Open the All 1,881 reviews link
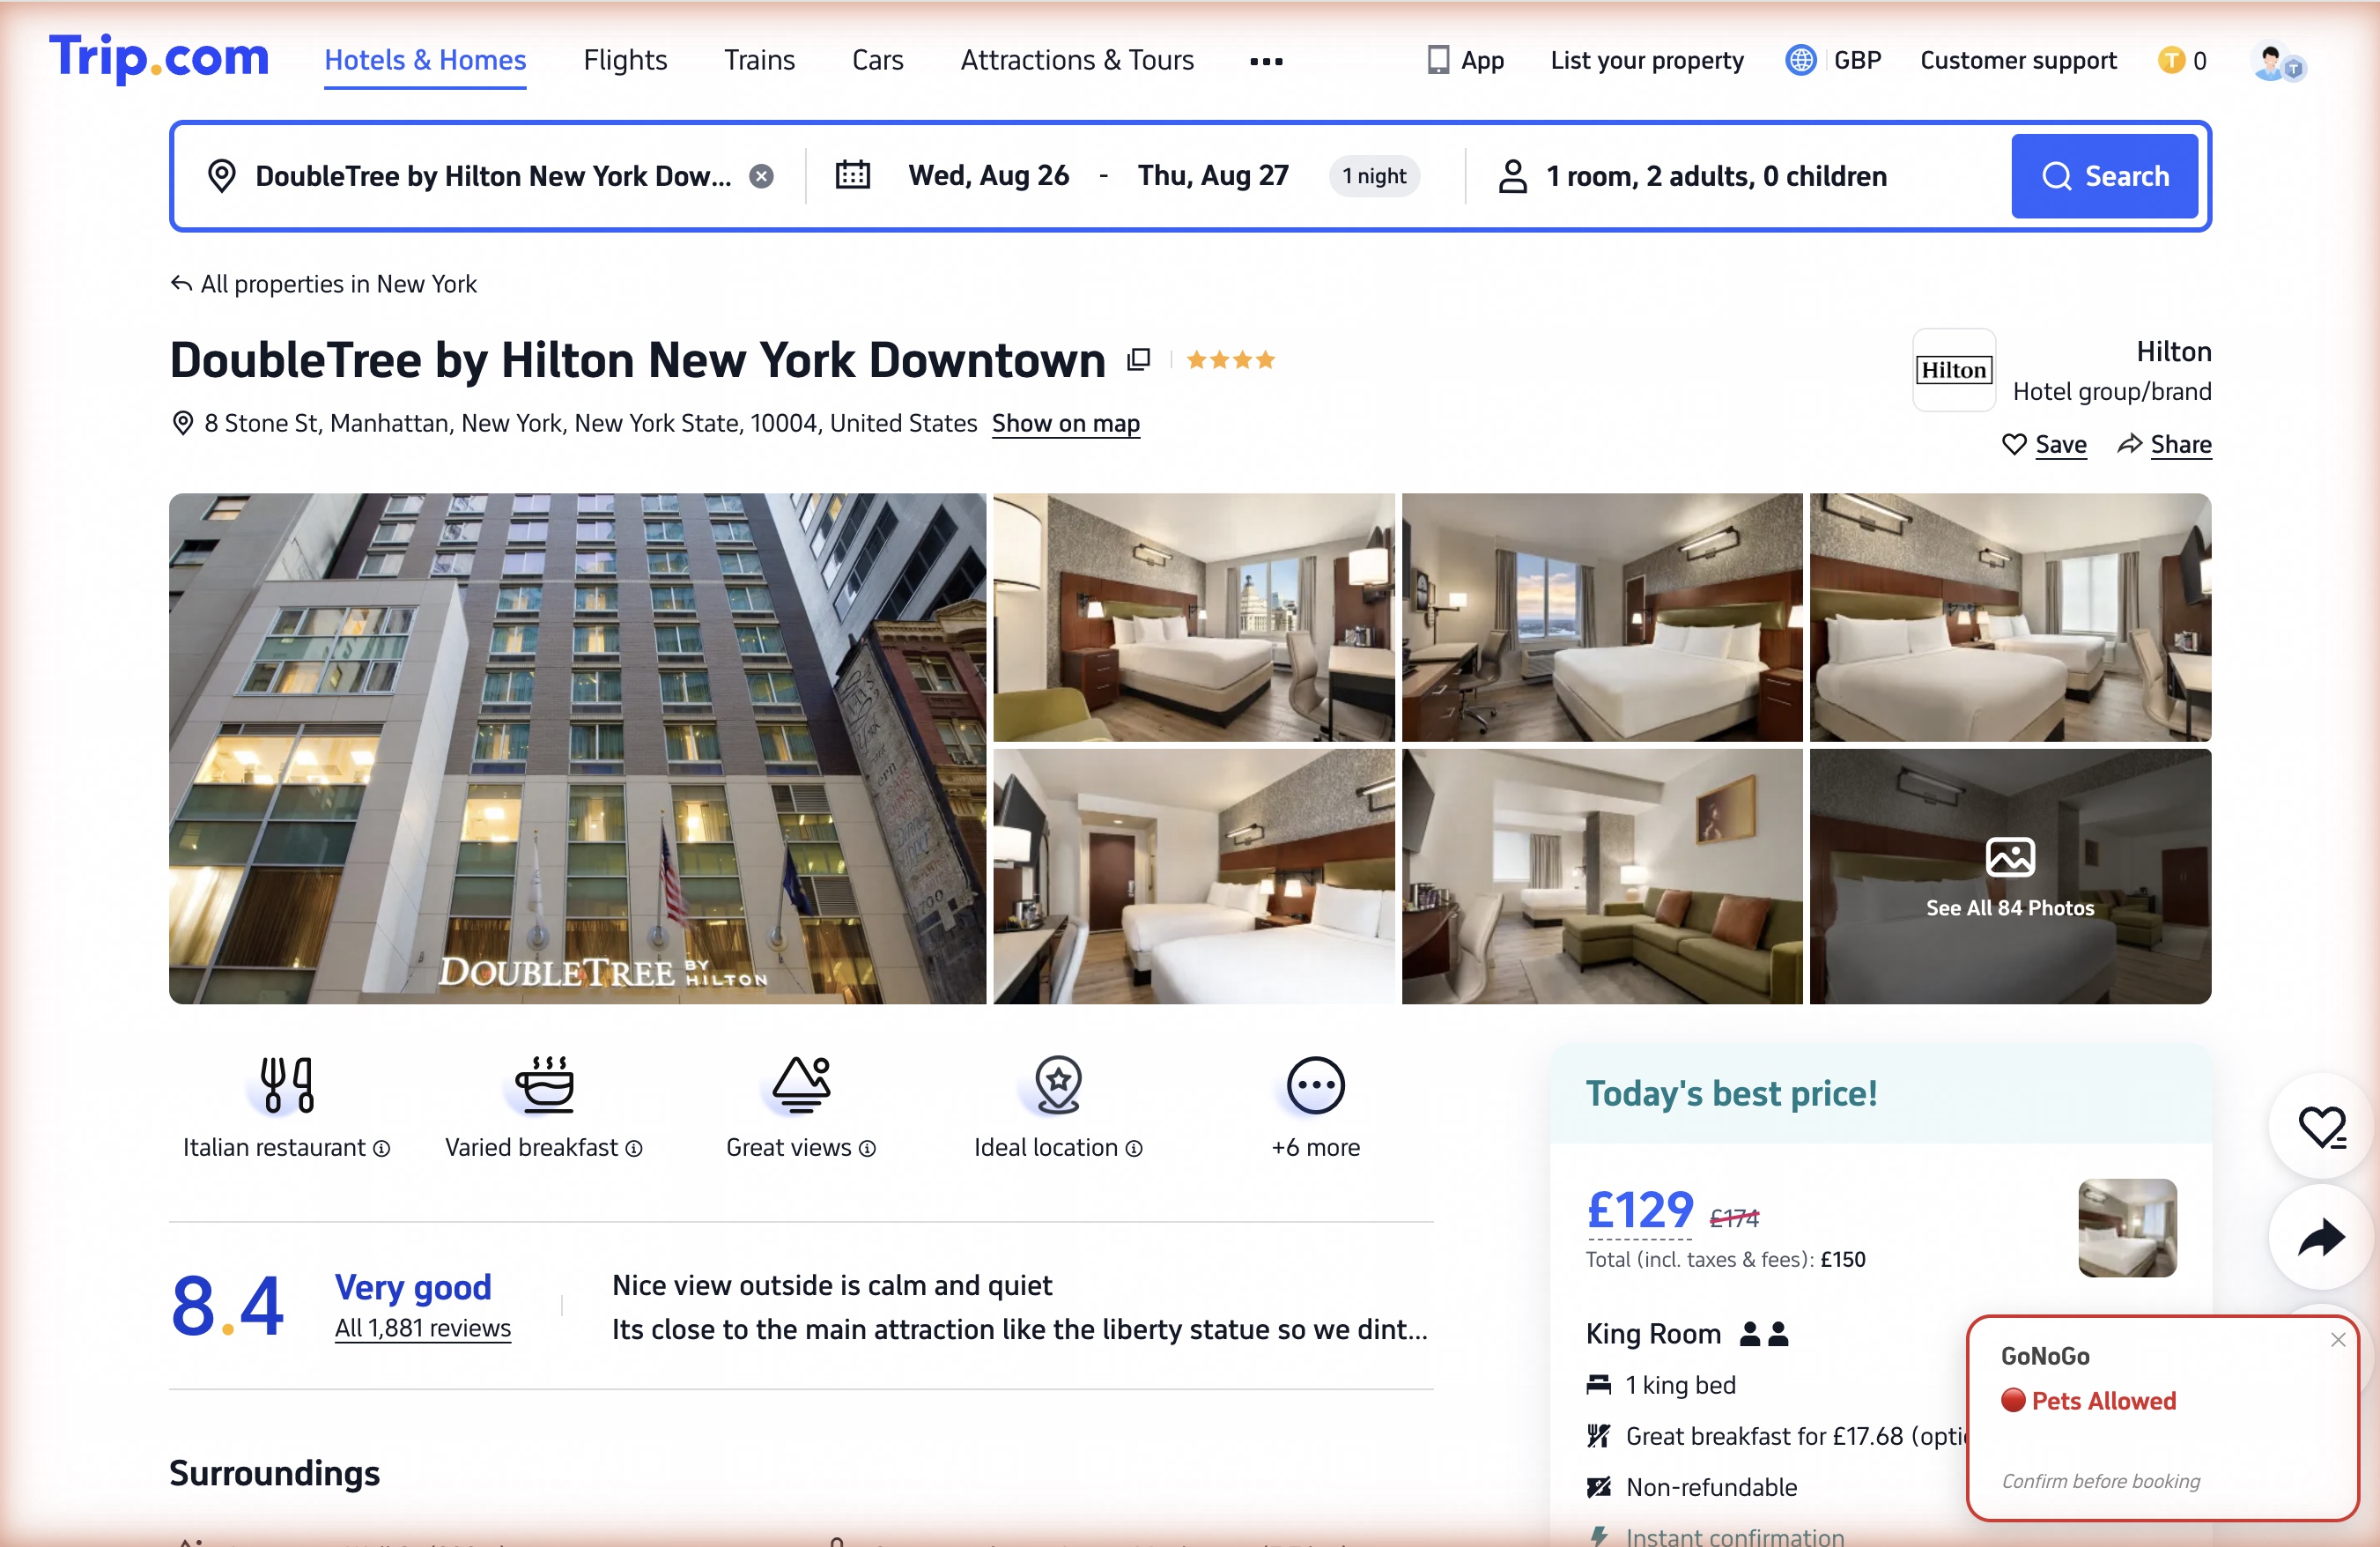2380x1547 pixels. [423, 1328]
